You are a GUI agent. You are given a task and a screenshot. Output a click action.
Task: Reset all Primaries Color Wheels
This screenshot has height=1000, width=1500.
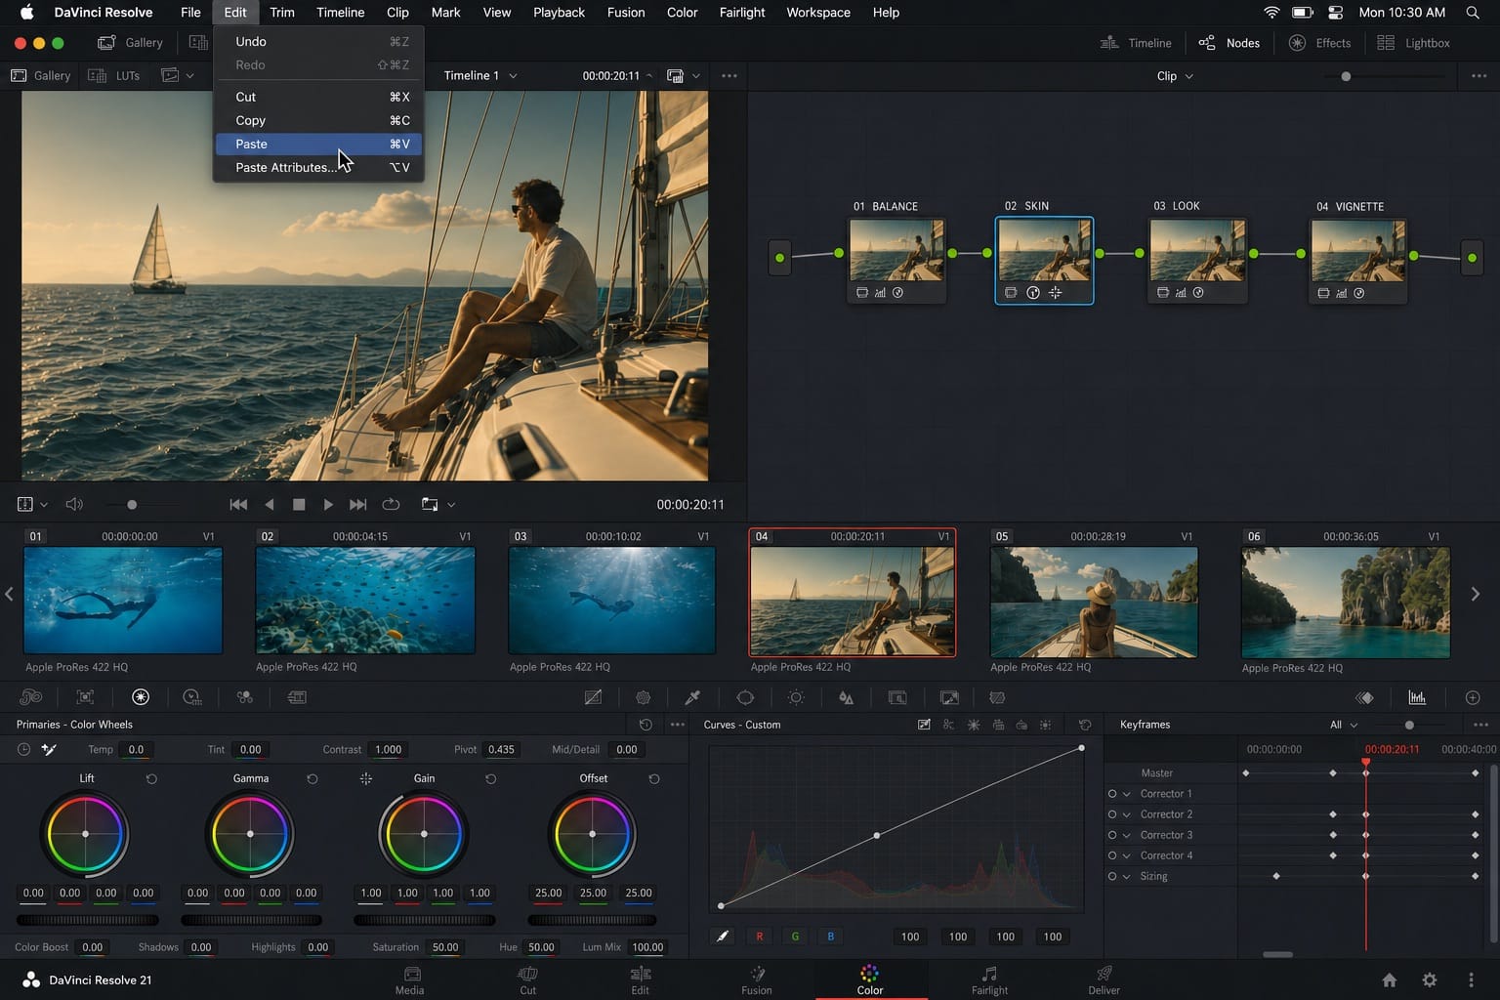pos(646,725)
